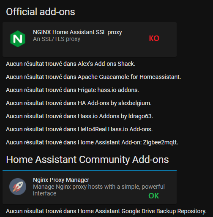This screenshot has width=213, height=217.
Task: Click the Helto4Real Hass.io Add-ons line
Action: 79,129
